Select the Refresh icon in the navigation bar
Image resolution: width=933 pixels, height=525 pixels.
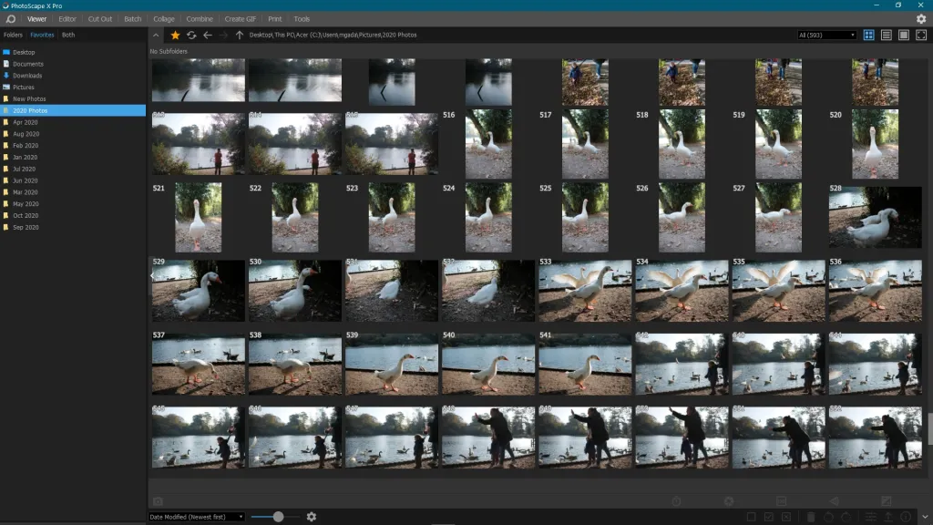[x=191, y=35]
